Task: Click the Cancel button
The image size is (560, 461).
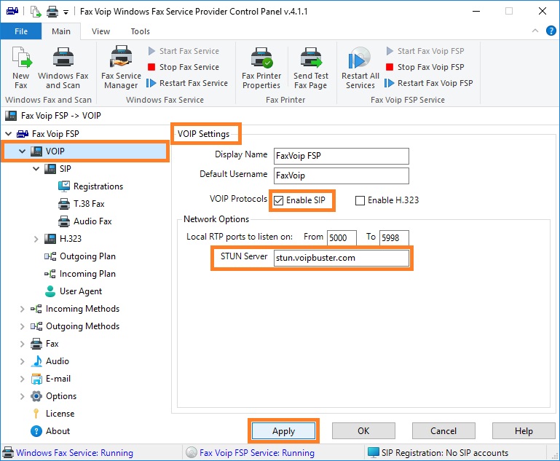Action: point(443,431)
